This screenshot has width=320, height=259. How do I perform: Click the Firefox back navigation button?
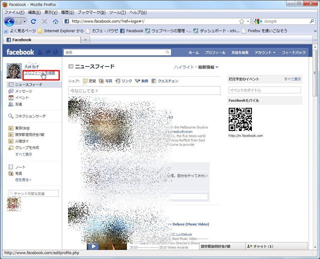[9, 21]
